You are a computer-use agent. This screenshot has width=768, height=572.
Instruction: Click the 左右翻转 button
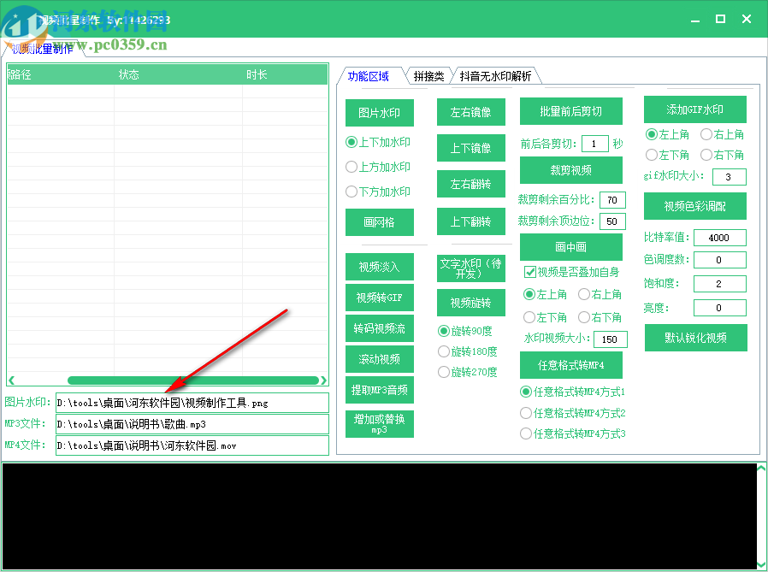click(x=470, y=184)
